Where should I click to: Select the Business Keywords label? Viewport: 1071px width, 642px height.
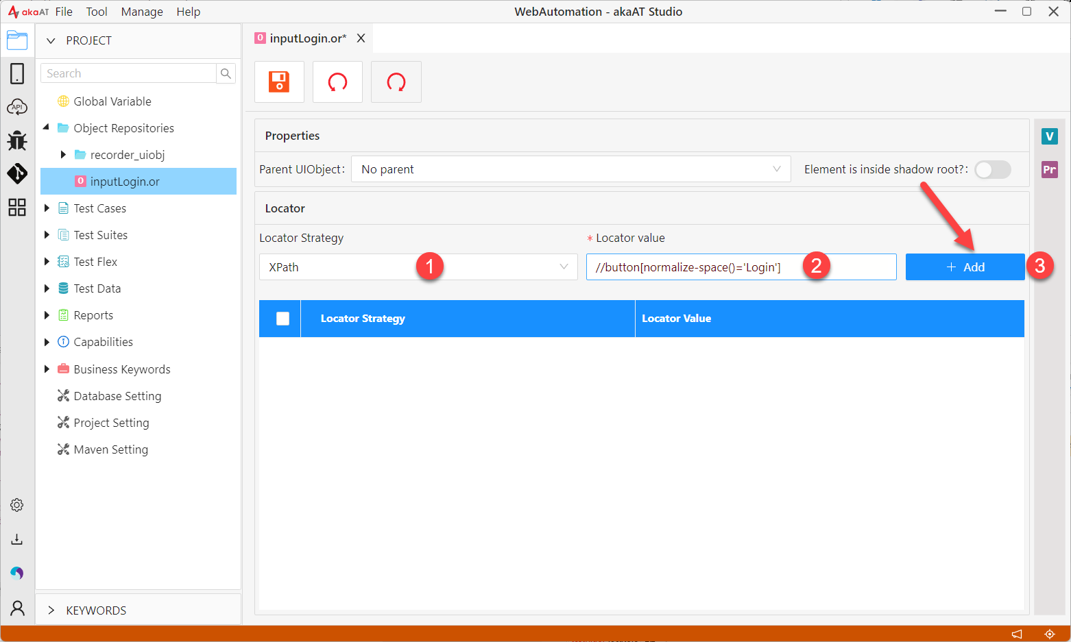pos(122,369)
